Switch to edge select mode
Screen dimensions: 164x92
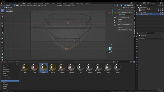point(16,5)
